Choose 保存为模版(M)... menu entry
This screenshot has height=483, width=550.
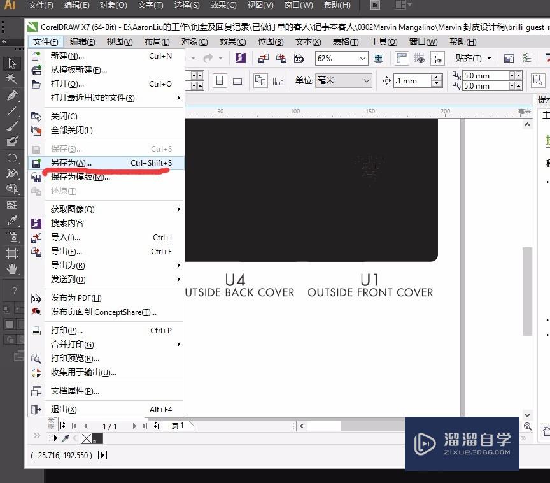point(106,177)
